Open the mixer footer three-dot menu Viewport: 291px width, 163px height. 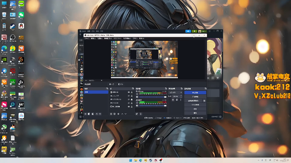tap(140, 114)
